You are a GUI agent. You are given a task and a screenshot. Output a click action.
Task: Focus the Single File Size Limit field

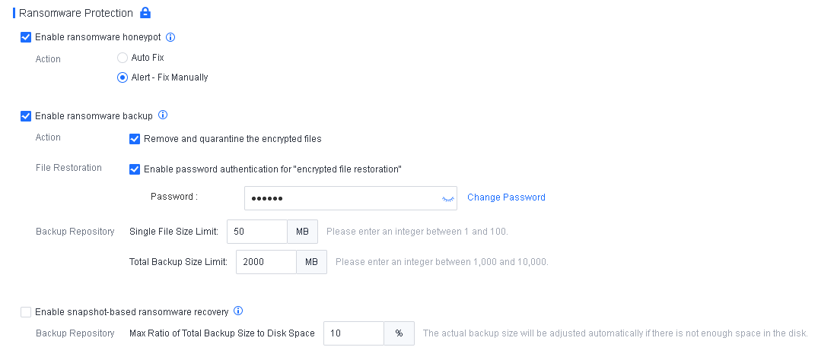256,232
